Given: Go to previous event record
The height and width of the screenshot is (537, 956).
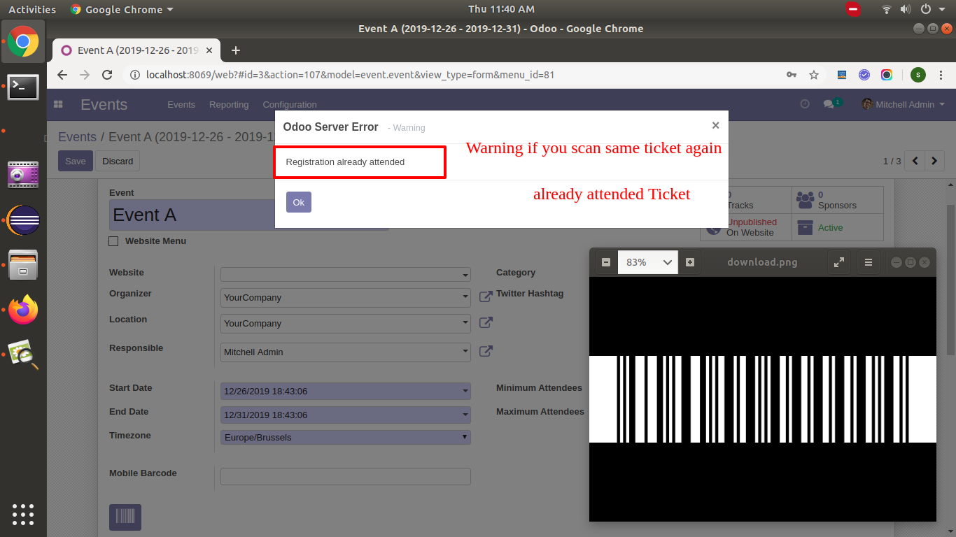Looking at the screenshot, I should tap(915, 161).
